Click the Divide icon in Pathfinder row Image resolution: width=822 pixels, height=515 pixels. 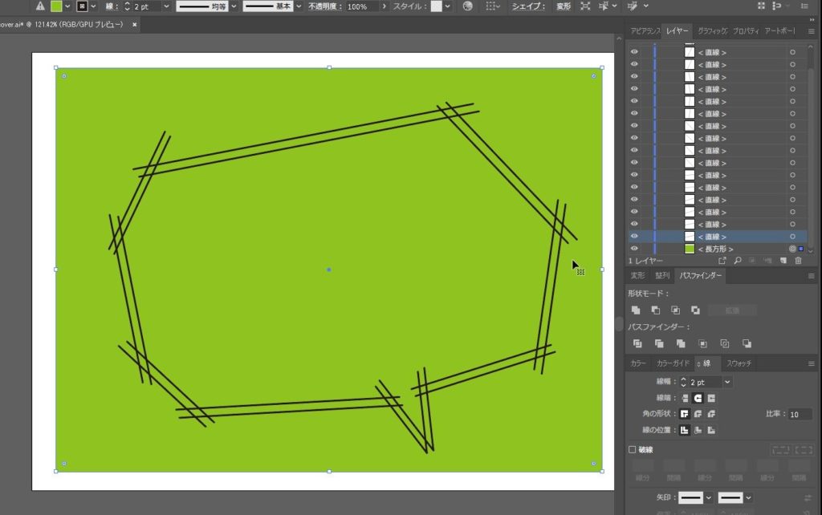pyautogui.click(x=637, y=343)
